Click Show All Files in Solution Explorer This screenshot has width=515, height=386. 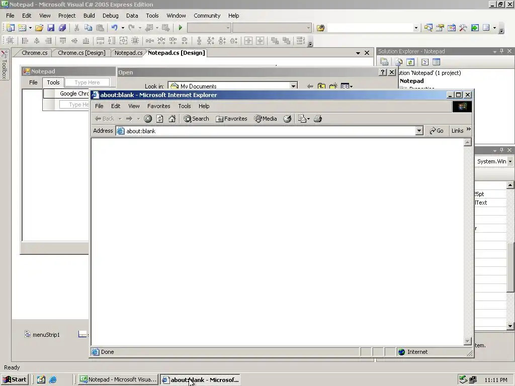(399, 62)
